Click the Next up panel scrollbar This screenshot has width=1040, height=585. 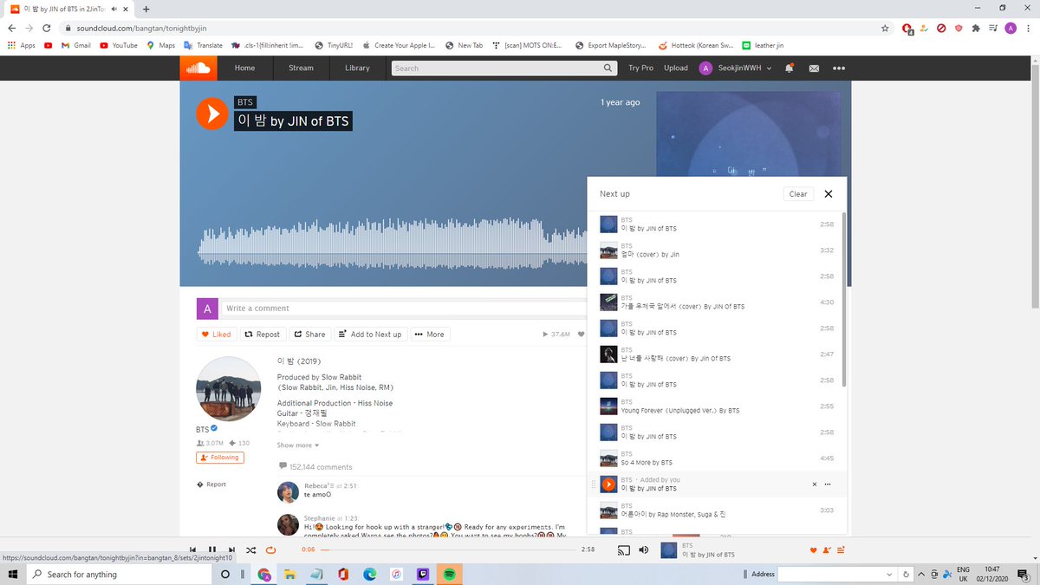click(x=845, y=298)
